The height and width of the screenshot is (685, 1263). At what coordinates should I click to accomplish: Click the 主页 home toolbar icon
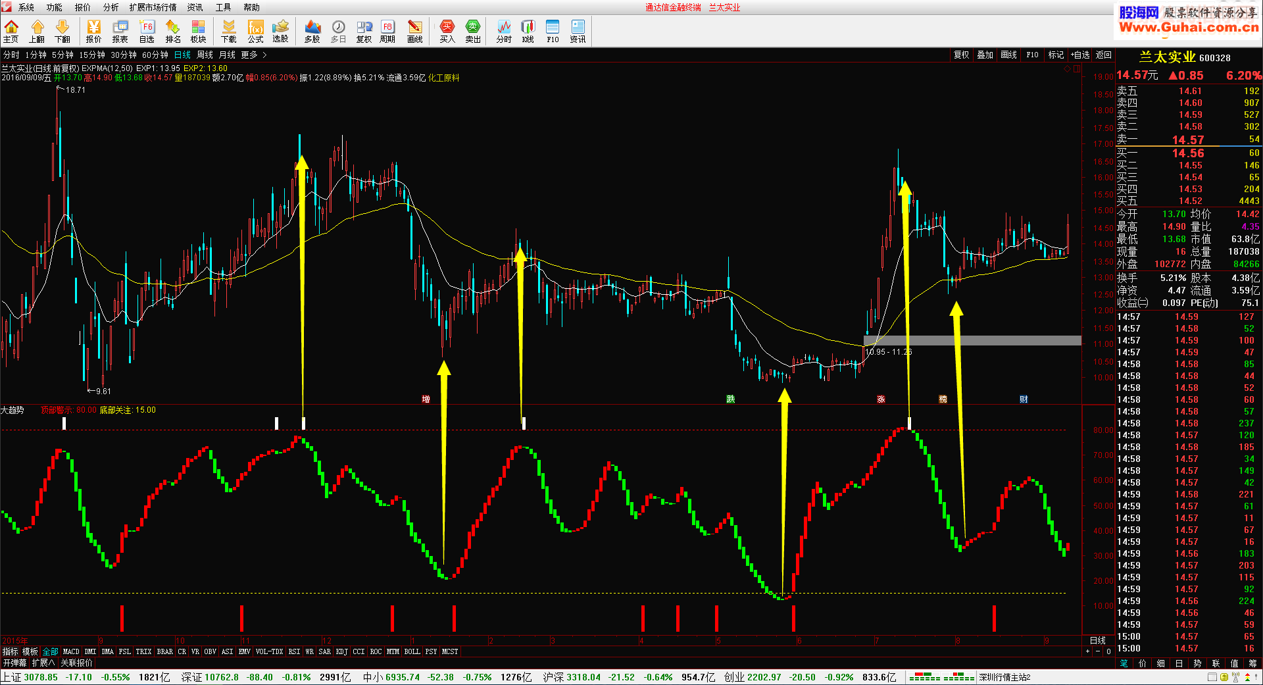(x=11, y=31)
